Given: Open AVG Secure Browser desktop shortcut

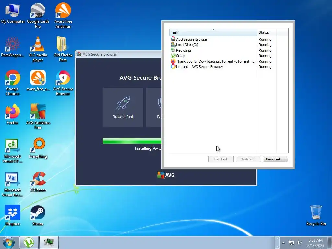Looking at the screenshot, I should coord(63,83).
